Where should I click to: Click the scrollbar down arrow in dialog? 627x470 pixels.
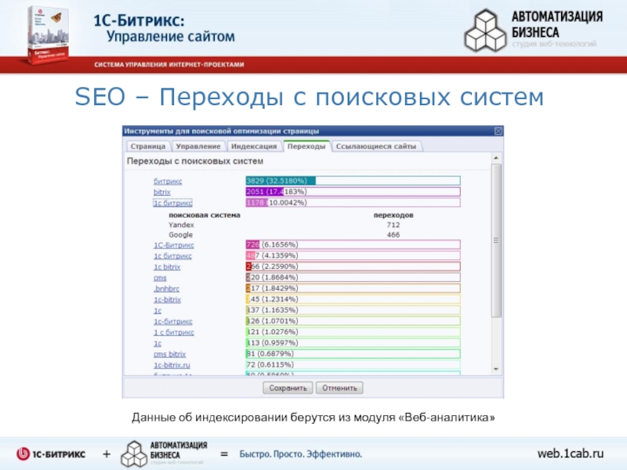pos(496,369)
